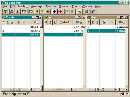130x97 pixels.
Task: Sort Trash window by P priority column
Action: 8,22
